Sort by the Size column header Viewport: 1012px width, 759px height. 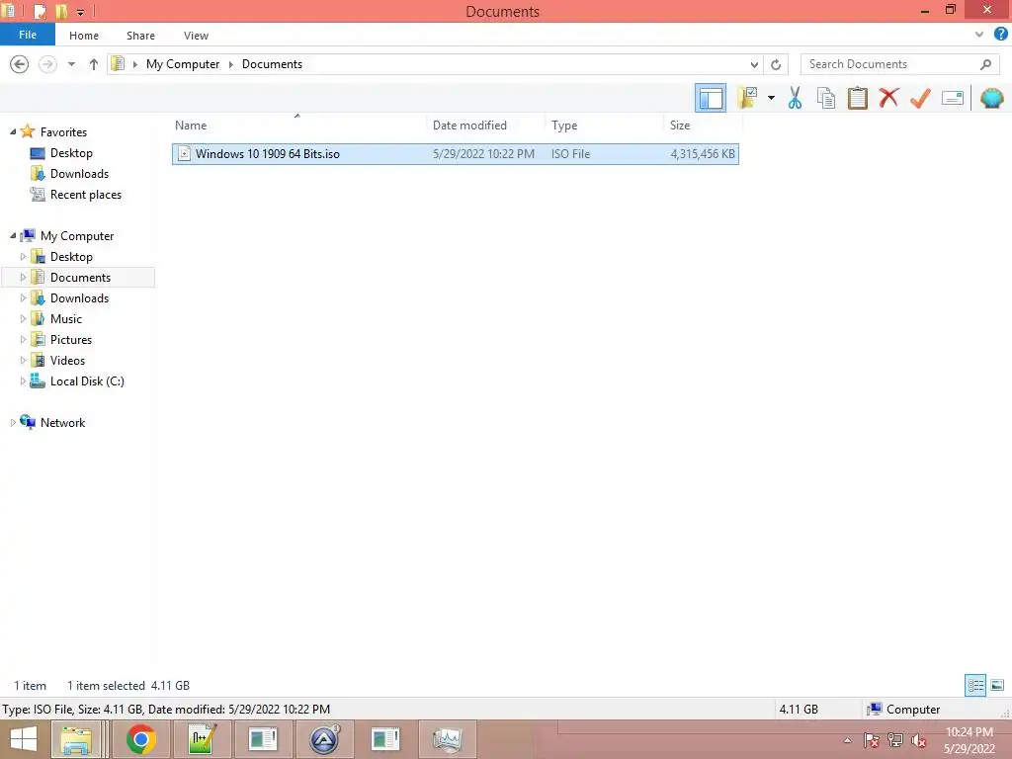703,126
